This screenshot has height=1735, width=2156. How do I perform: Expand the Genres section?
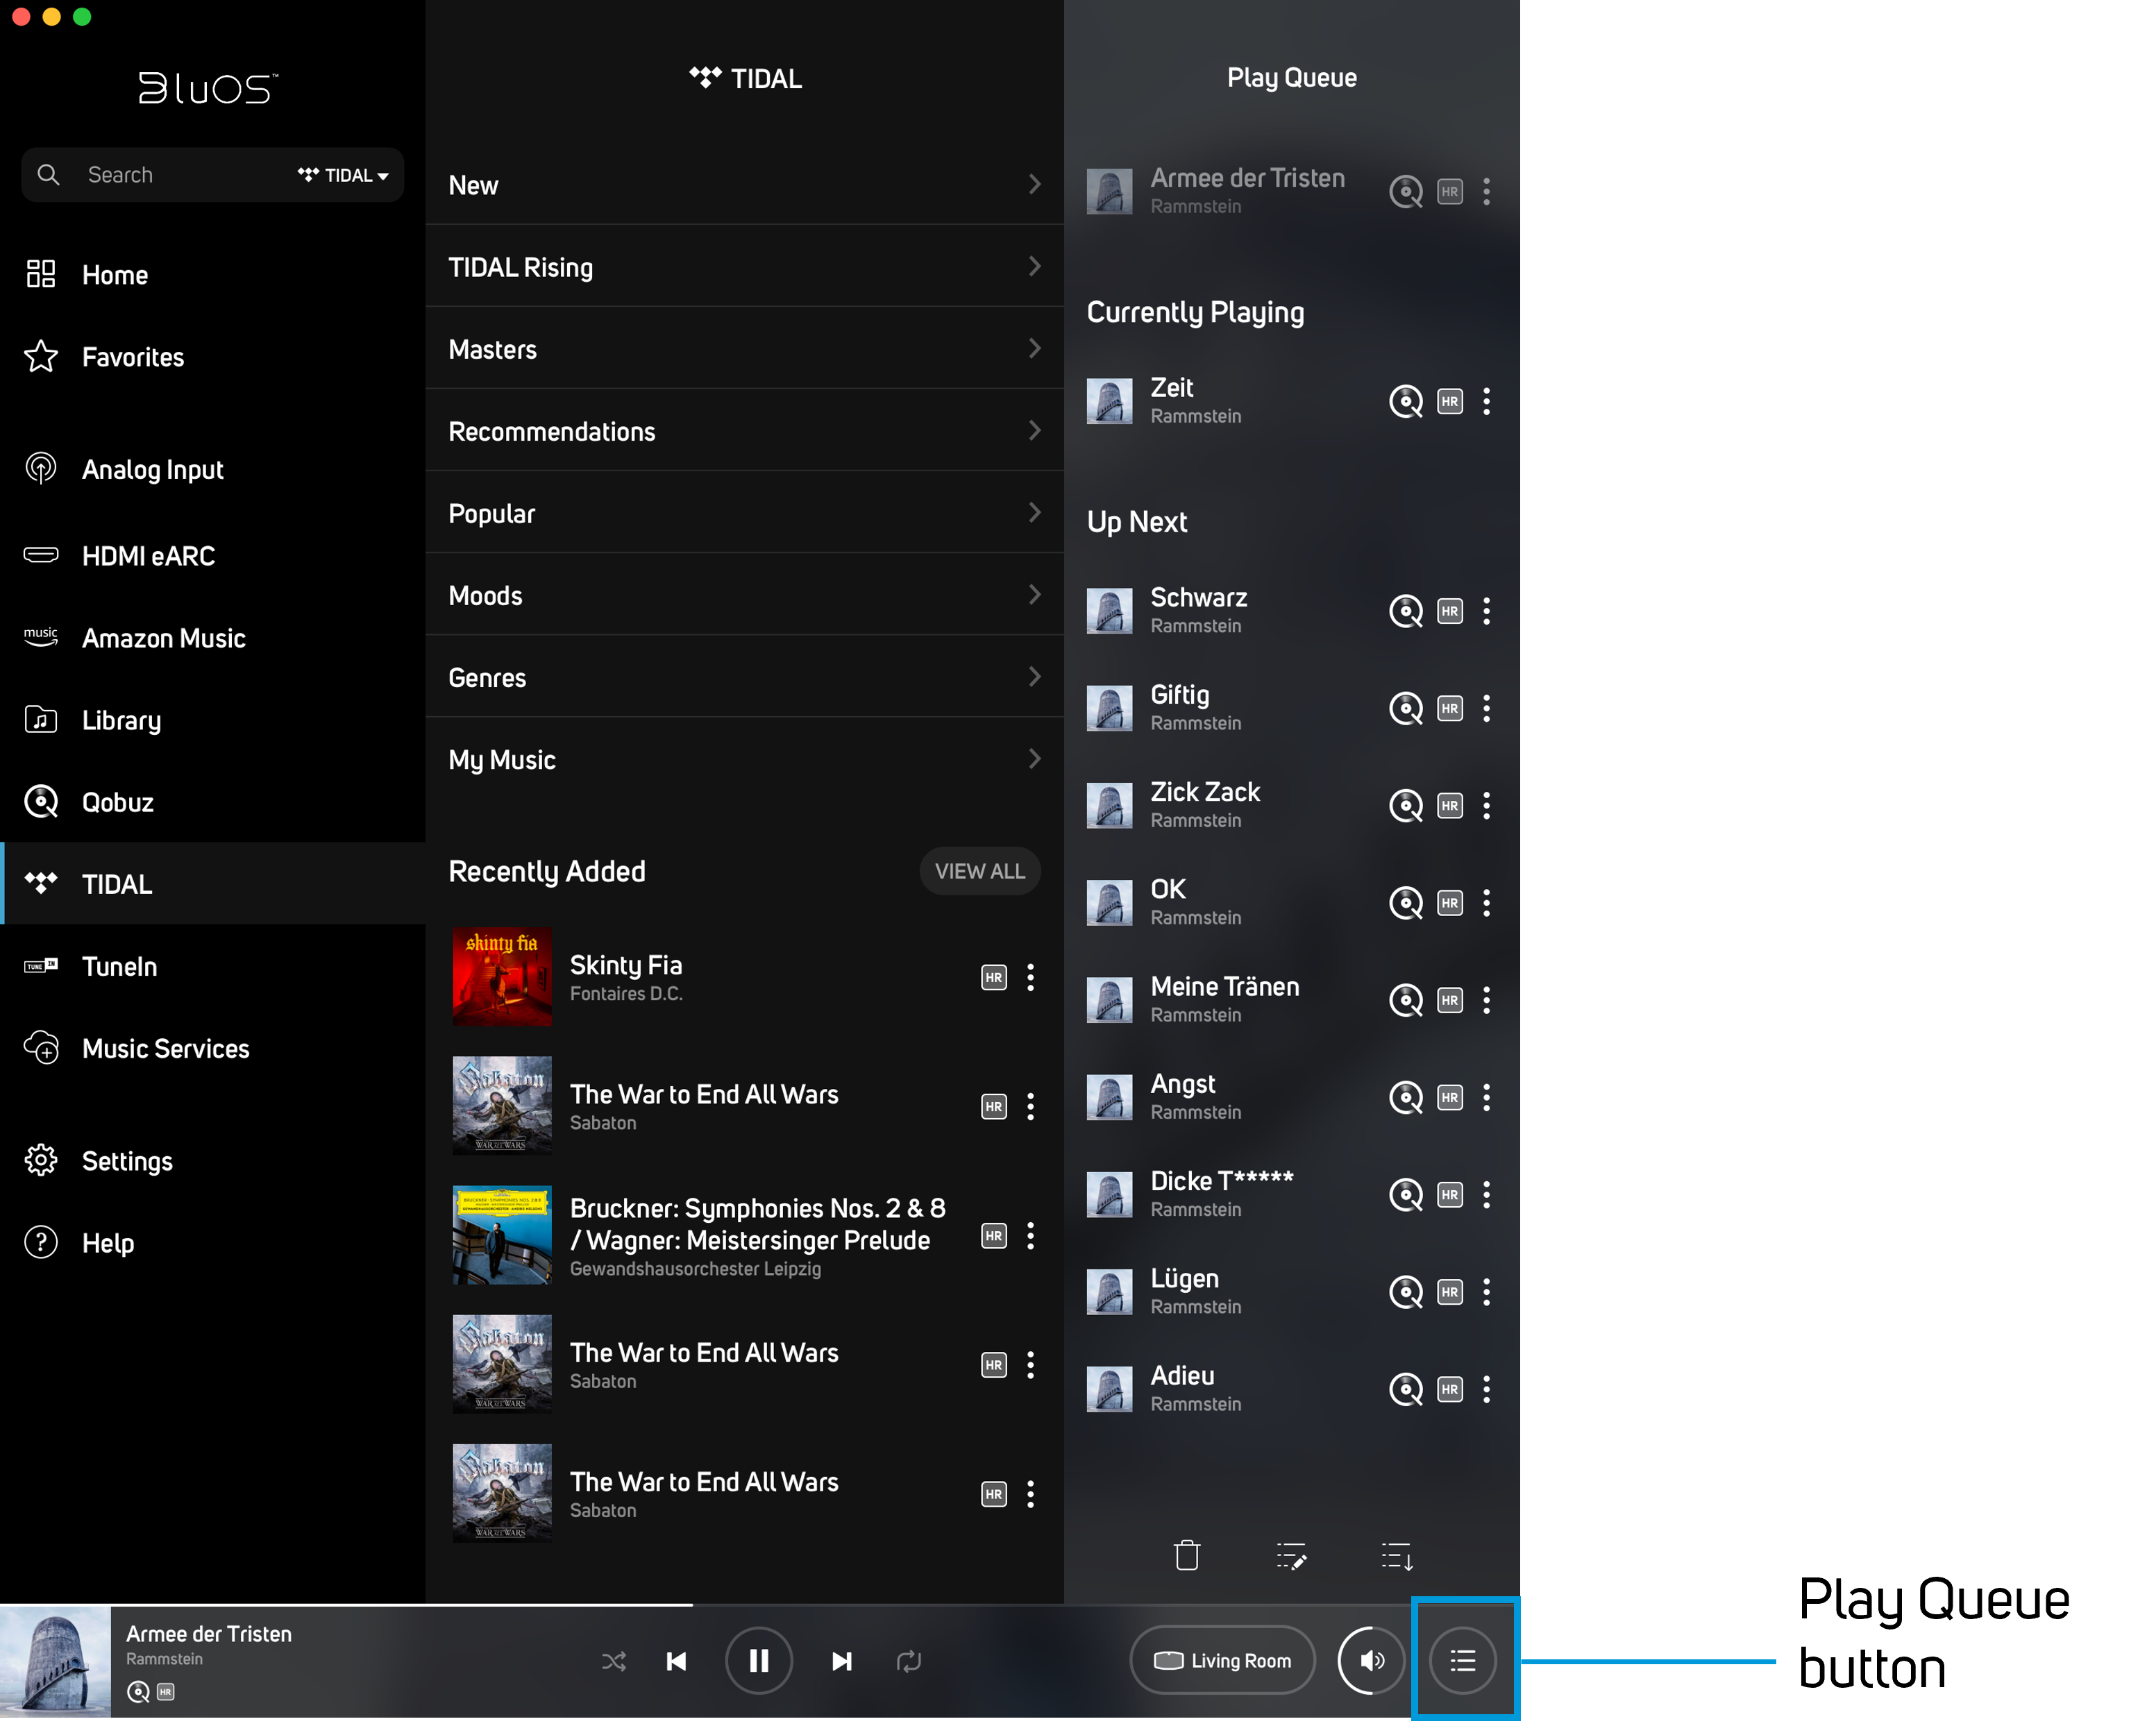(x=745, y=676)
